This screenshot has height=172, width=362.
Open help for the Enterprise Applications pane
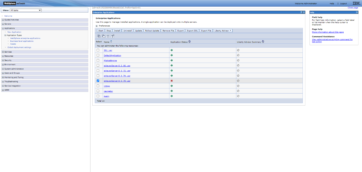[301, 12]
